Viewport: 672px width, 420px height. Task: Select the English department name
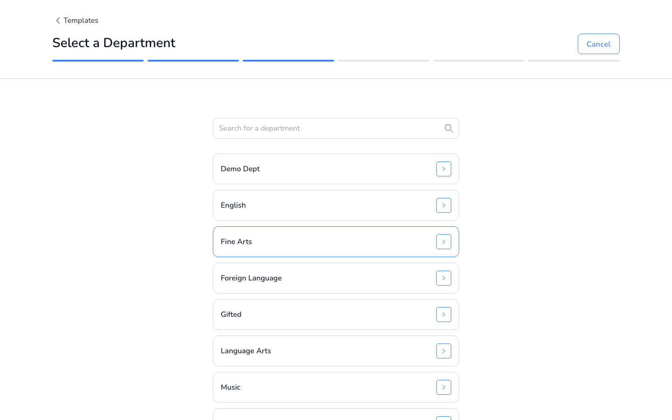tap(233, 205)
